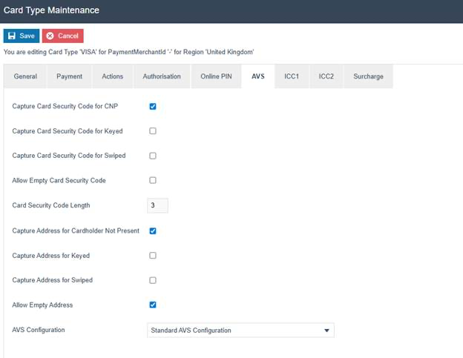
Task: Click the 'Capture Card Security Code for CNP' label
Action: (x=65, y=106)
